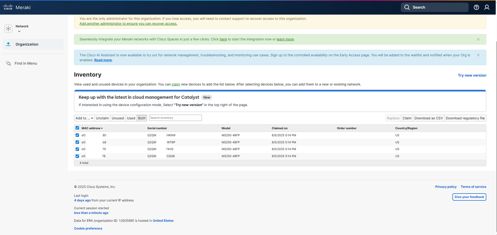Click the Read more link

[x=103, y=60]
